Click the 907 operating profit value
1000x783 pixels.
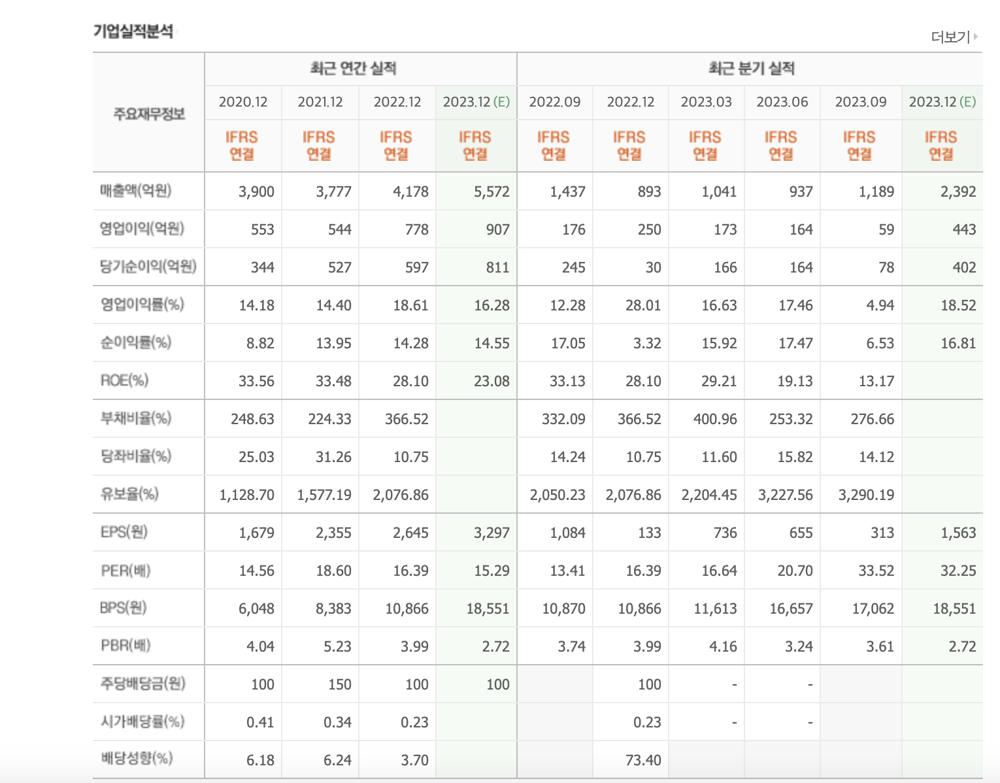pos(498,230)
